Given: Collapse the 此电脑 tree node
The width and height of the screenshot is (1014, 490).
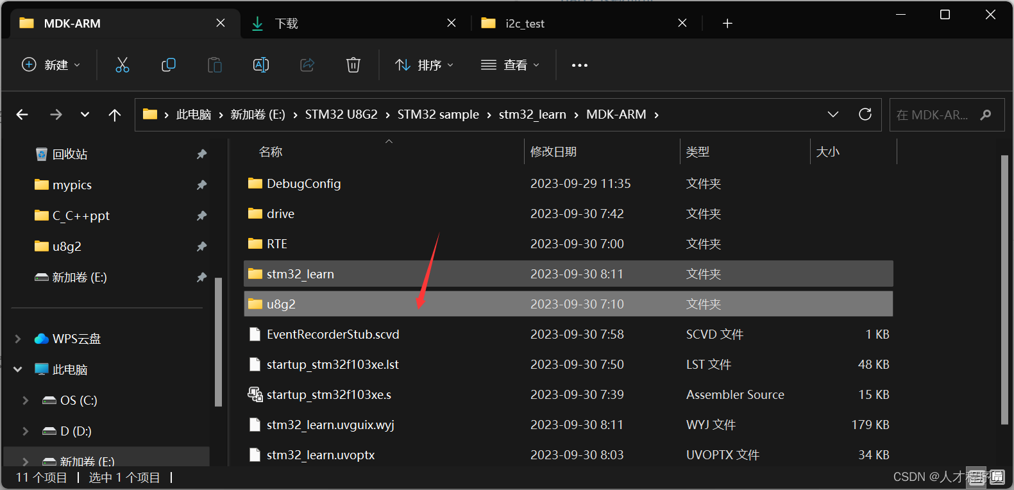Looking at the screenshot, I should click(18, 369).
